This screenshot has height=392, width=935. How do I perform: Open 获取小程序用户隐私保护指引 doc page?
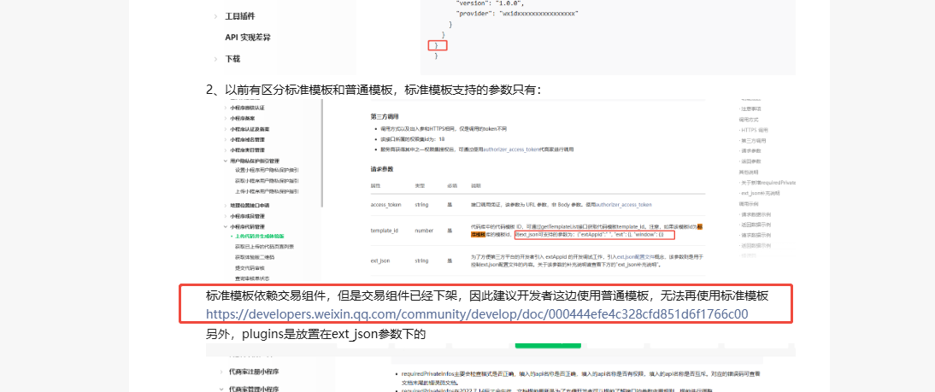click(268, 180)
